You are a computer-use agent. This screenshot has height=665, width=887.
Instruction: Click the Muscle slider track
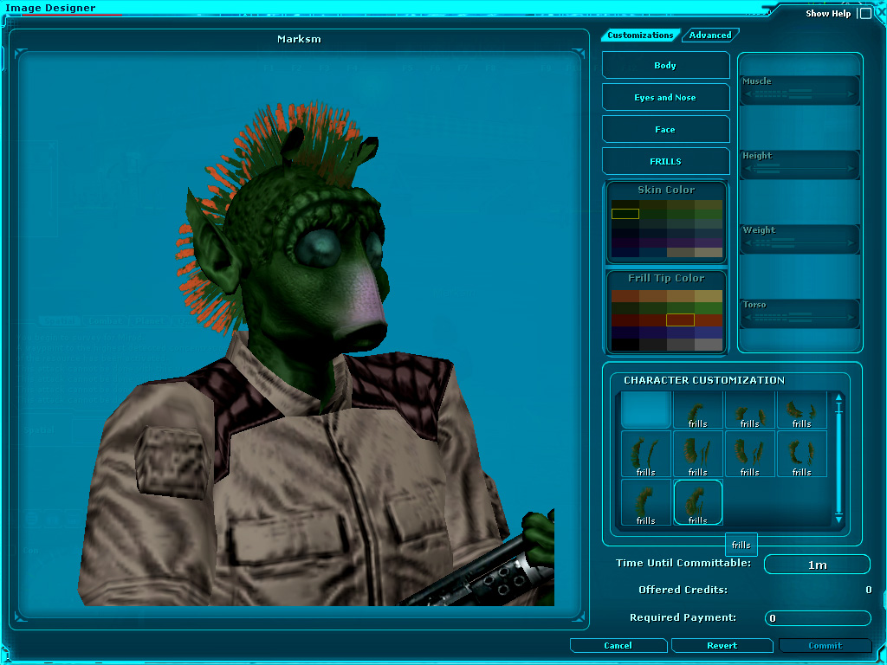click(x=800, y=95)
